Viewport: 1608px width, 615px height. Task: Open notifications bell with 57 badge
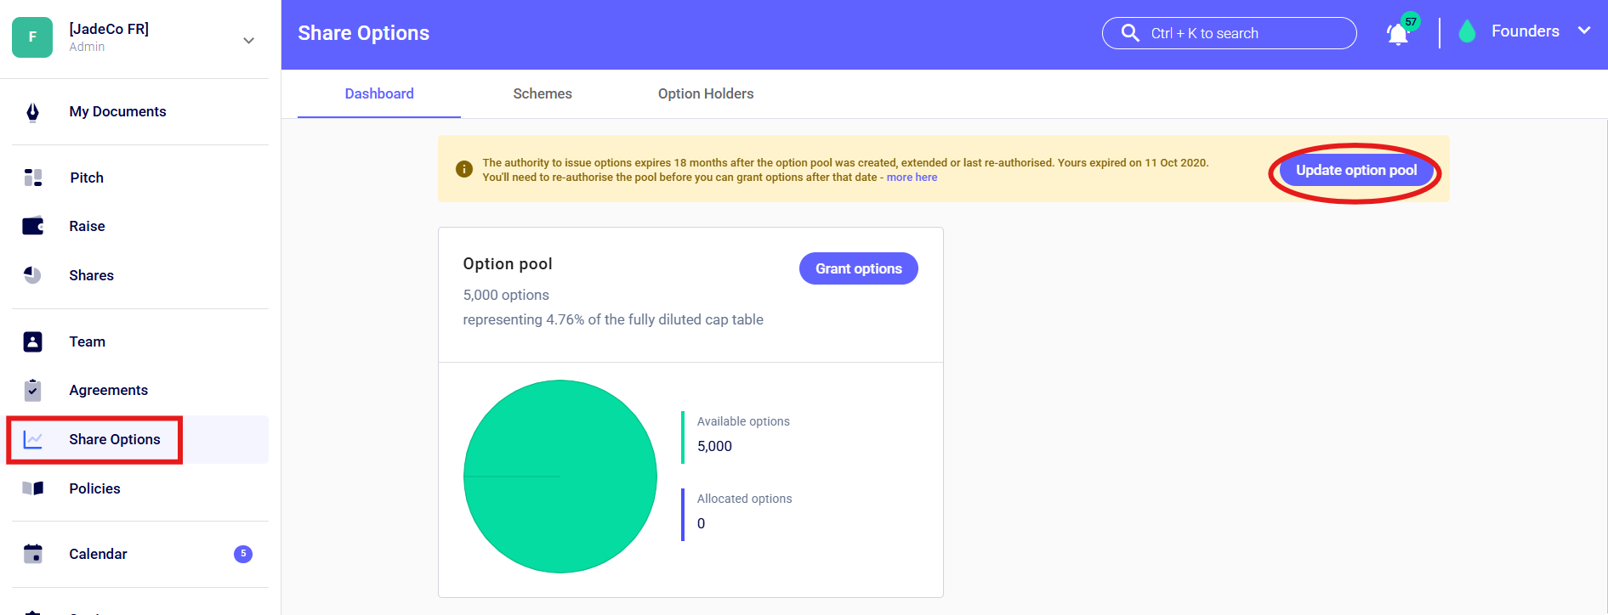tap(1397, 34)
